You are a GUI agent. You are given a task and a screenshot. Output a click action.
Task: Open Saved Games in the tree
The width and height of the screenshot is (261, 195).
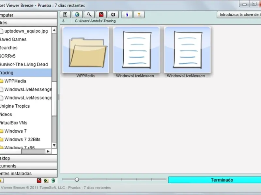13,39
